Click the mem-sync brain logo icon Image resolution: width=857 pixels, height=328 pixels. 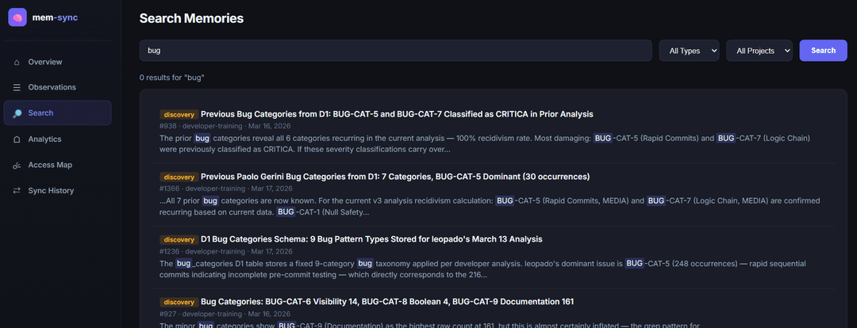[17, 17]
